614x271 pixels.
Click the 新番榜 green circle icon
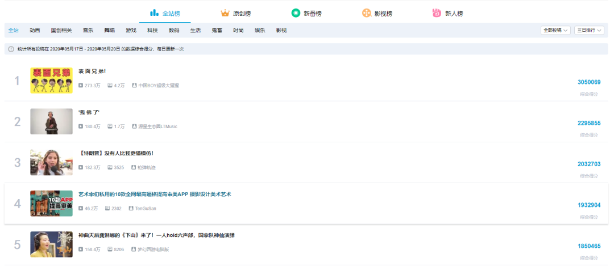coord(296,12)
